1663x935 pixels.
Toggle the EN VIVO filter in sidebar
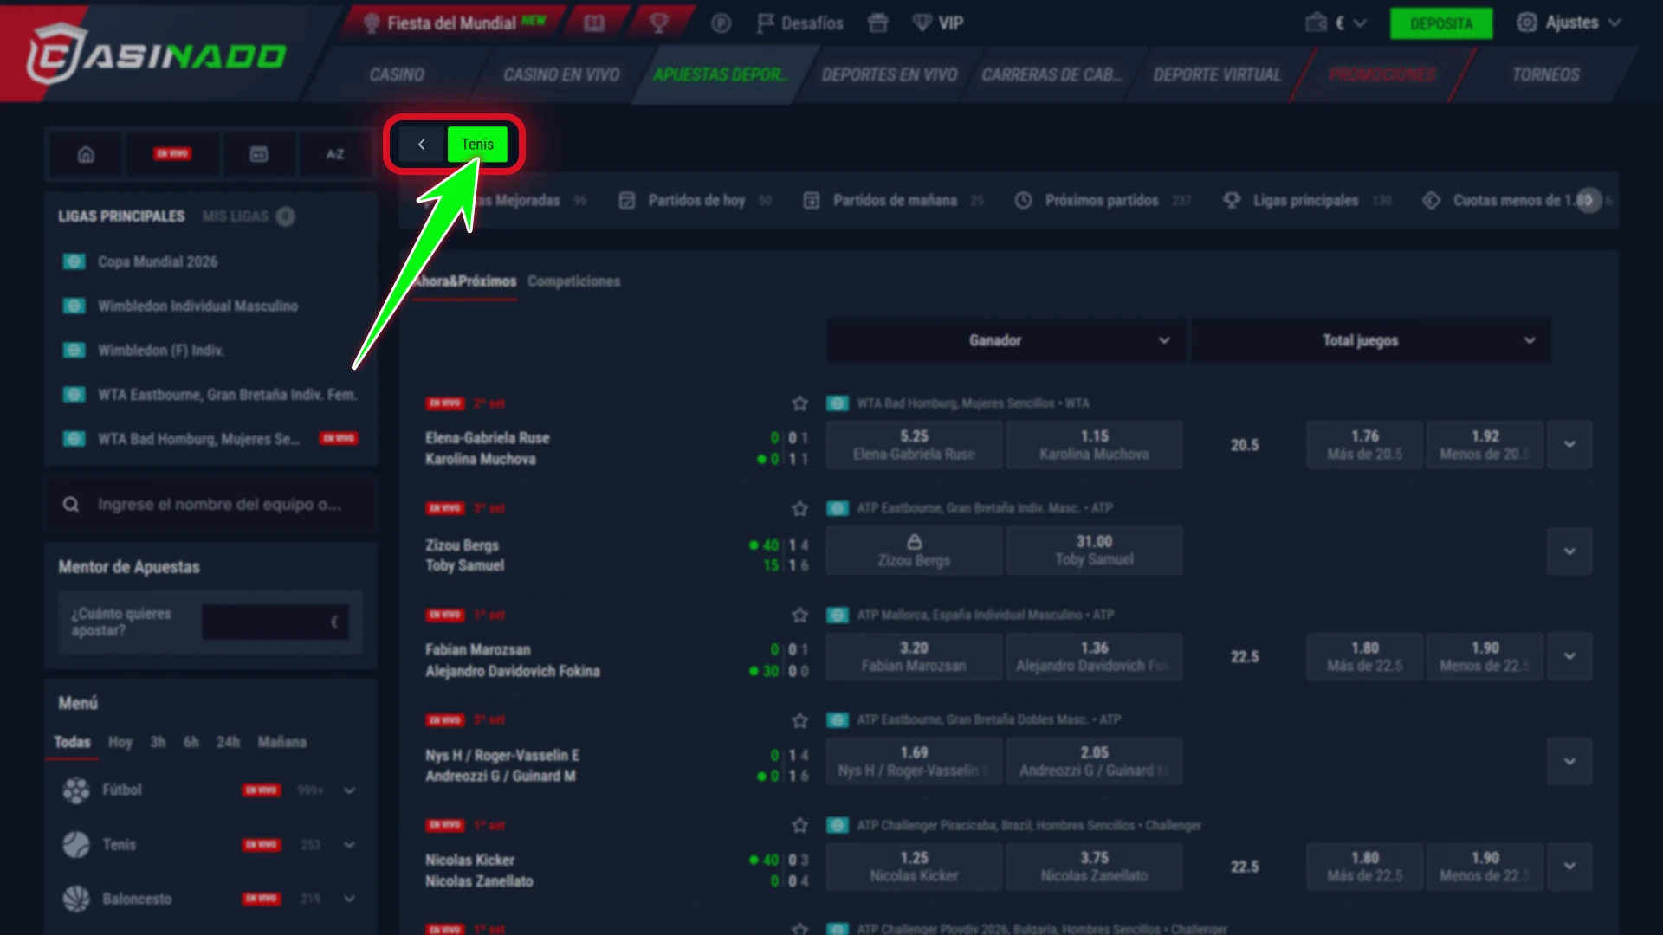[x=173, y=154]
